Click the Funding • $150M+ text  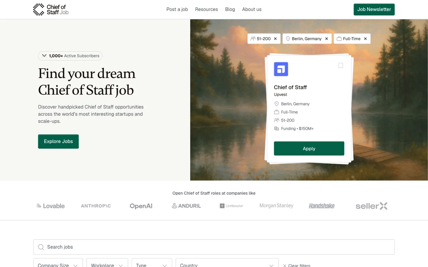coord(297,129)
